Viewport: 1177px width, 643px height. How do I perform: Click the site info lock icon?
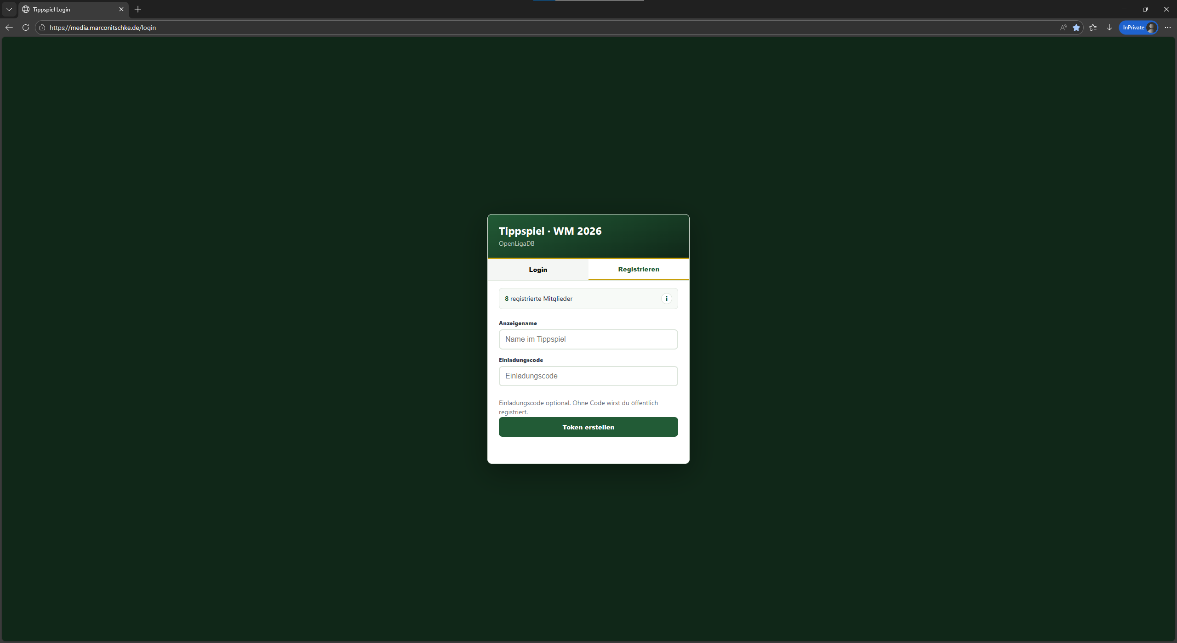42,28
